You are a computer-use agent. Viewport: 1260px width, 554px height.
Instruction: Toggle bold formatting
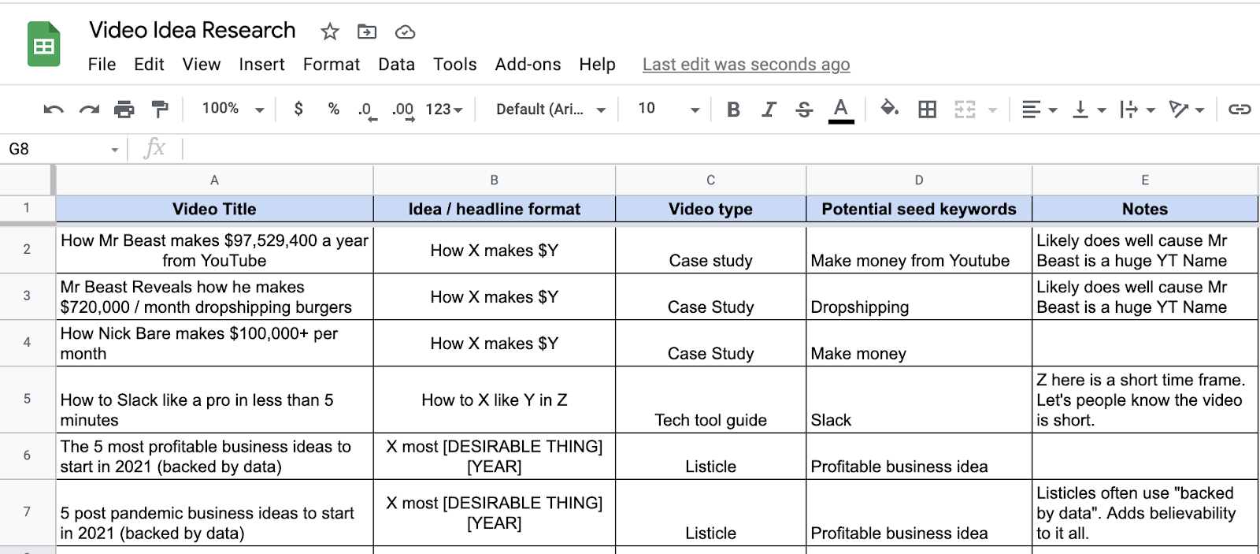pyautogui.click(x=733, y=110)
